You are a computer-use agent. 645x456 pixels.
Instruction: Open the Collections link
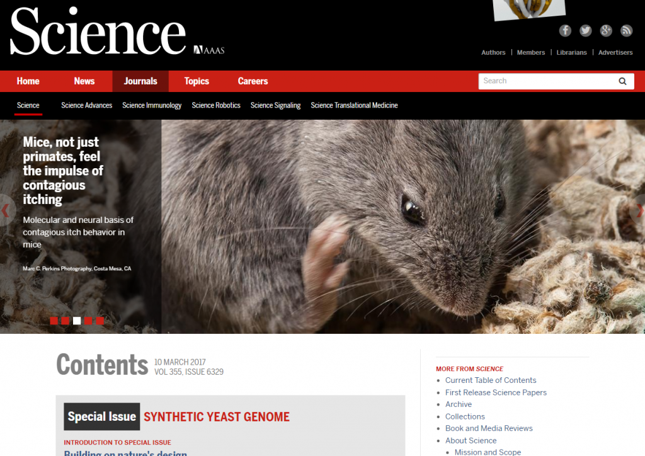465,416
